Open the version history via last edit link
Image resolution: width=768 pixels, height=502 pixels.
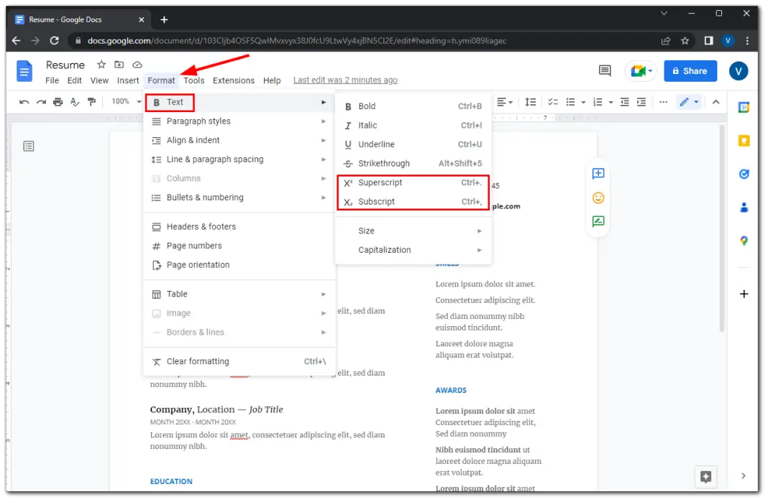click(x=345, y=80)
